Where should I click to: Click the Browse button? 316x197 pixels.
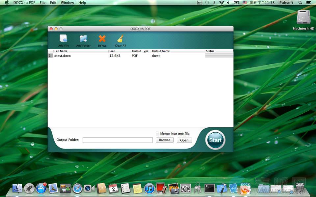[x=165, y=140]
